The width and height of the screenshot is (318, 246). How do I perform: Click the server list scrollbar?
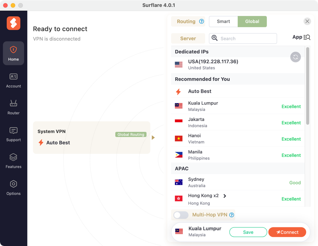point(307,87)
